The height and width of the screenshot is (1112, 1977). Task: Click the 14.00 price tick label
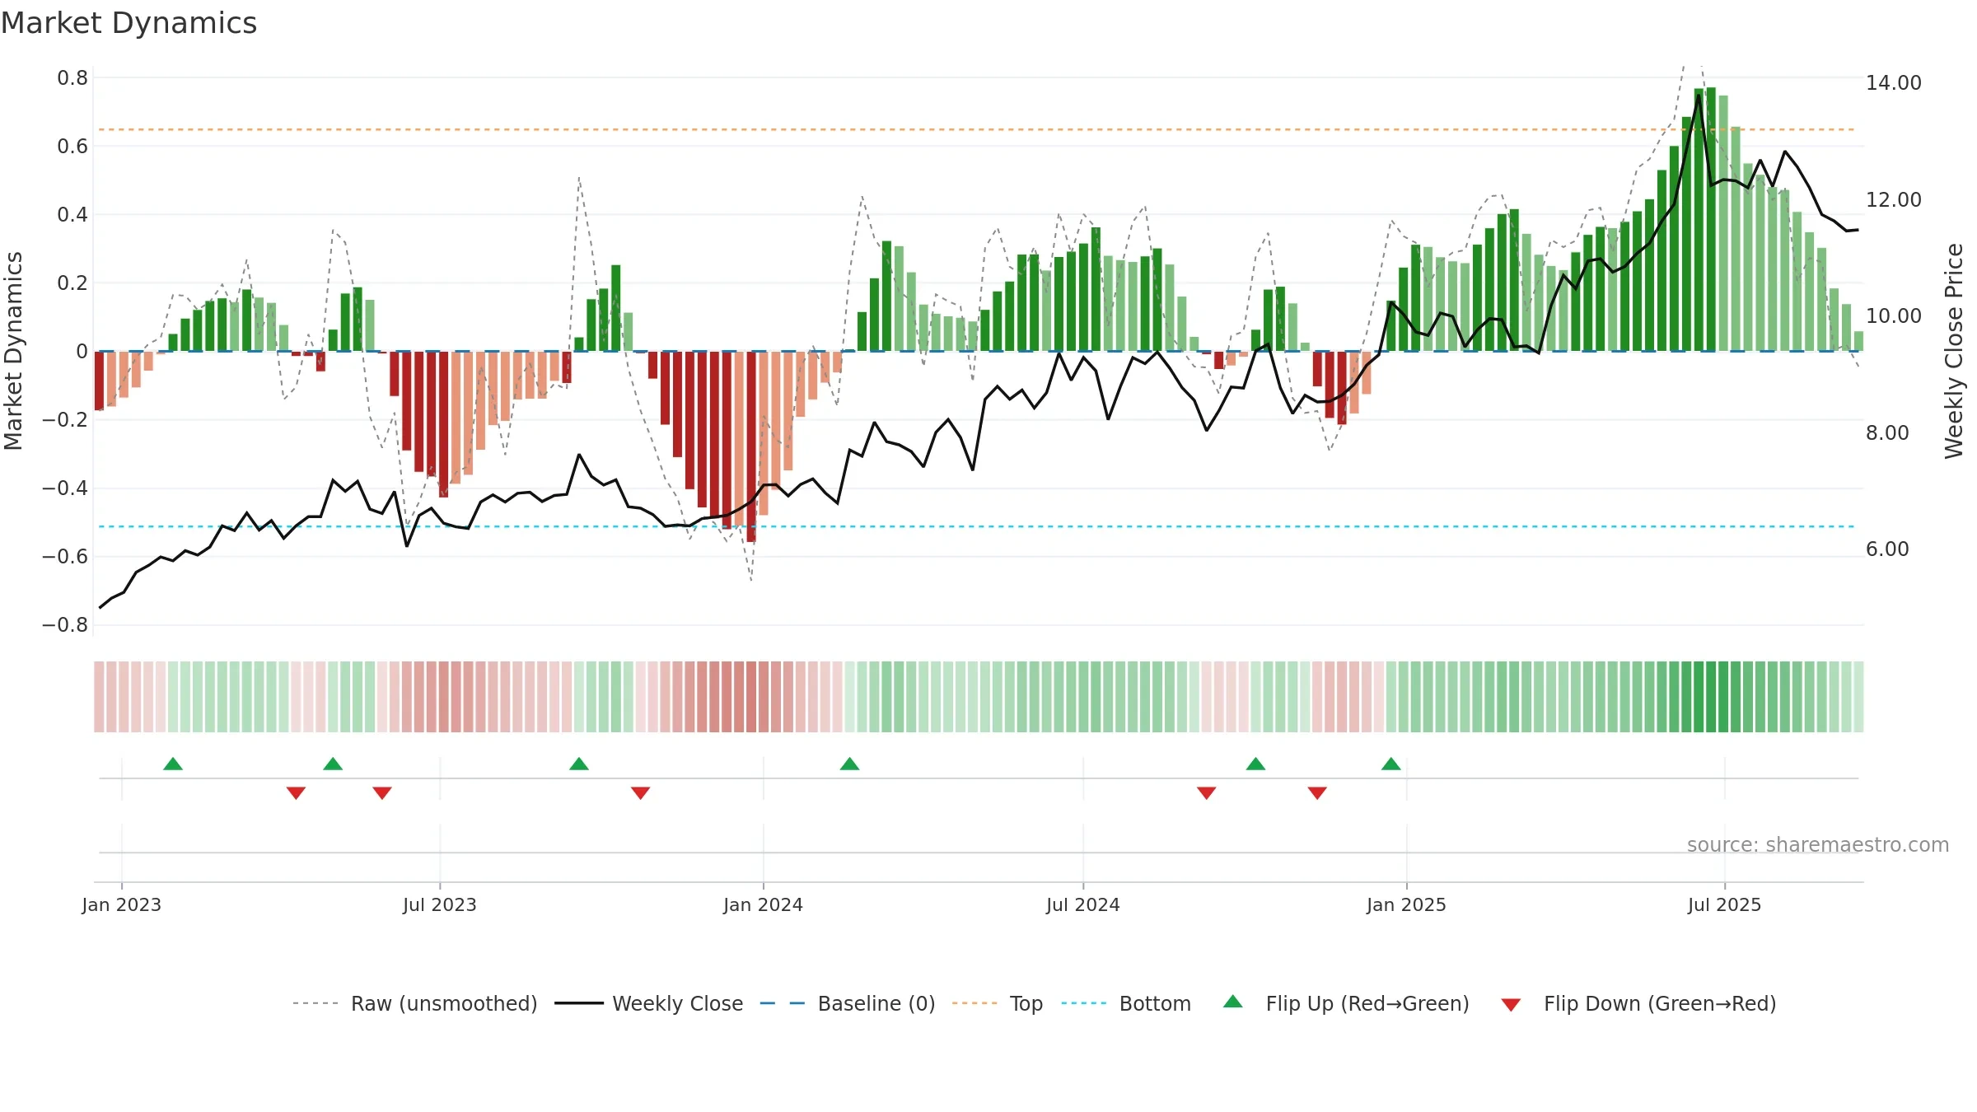(x=1894, y=83)
